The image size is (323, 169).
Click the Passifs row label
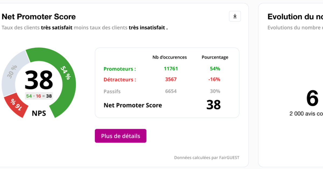pos(112,92)
